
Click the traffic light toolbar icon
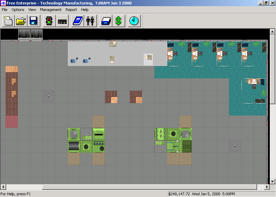49,21
